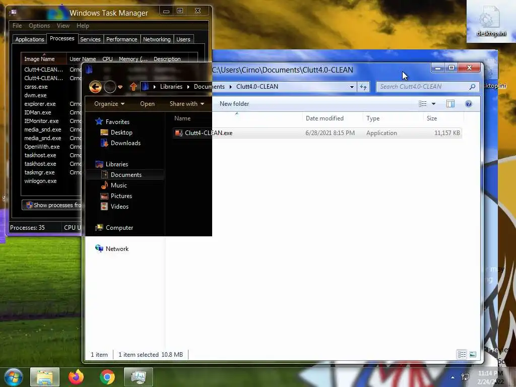
Task: Open File Explorer from taskbar
Action: 45,377
